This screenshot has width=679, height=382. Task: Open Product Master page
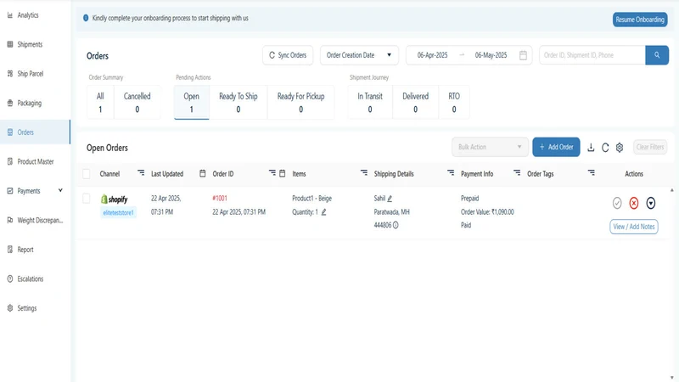coord(35,161)
